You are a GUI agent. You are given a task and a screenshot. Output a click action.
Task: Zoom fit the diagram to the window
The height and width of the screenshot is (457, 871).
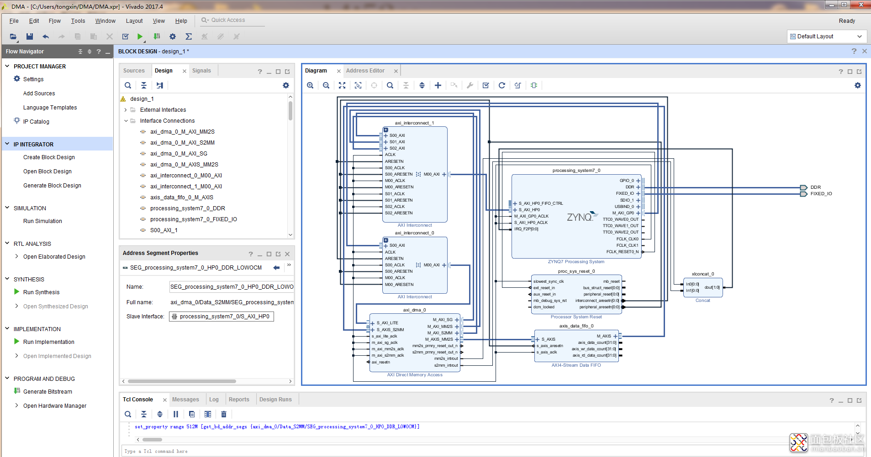pyautogui.click(x=342, y=85)
